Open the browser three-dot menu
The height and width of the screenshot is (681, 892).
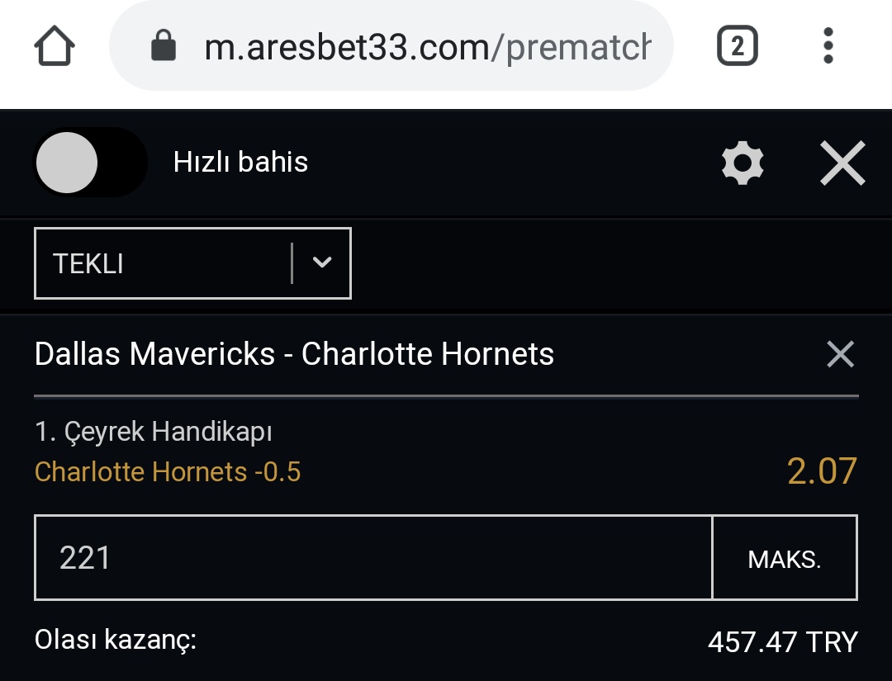coord(828,45)
